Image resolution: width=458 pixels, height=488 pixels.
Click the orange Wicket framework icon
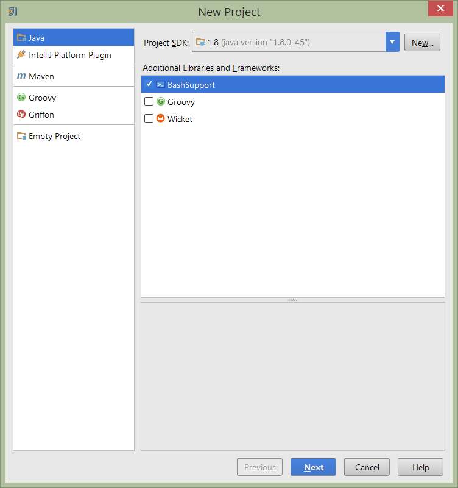(x=161, y=119)
